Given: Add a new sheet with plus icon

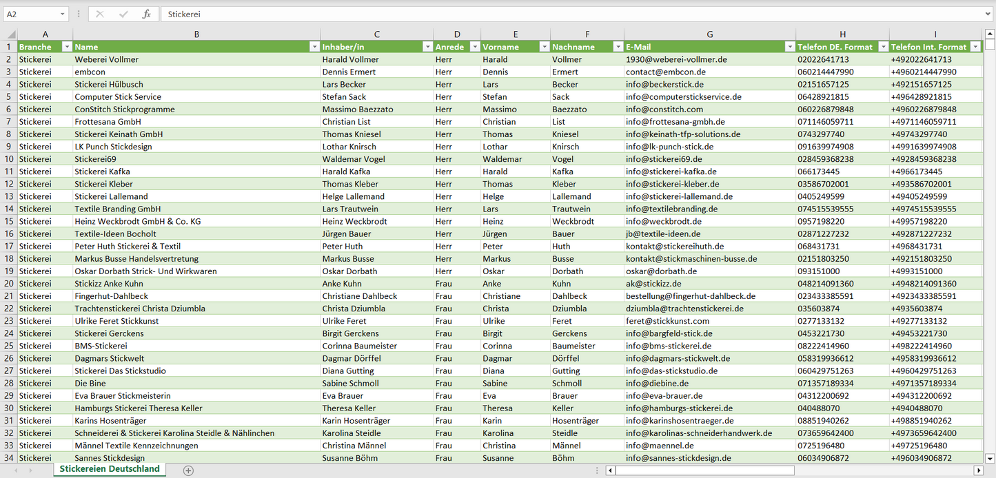Looking at the screenshot, I should tap(188, 470).
